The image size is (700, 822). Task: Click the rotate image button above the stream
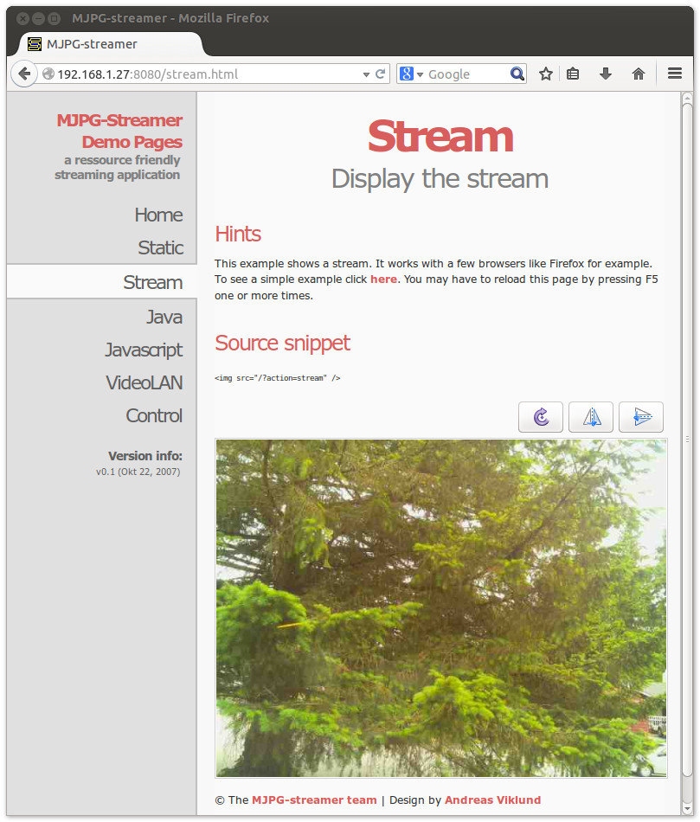[x=541, y=417]
